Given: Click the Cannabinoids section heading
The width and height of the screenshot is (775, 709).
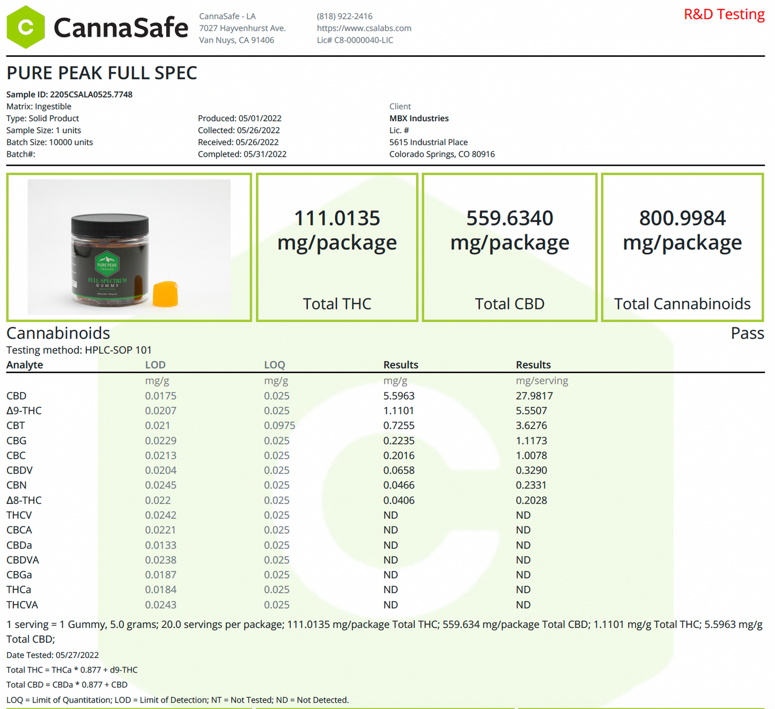Looking at the screenshot, I should (x=58, y=333).
